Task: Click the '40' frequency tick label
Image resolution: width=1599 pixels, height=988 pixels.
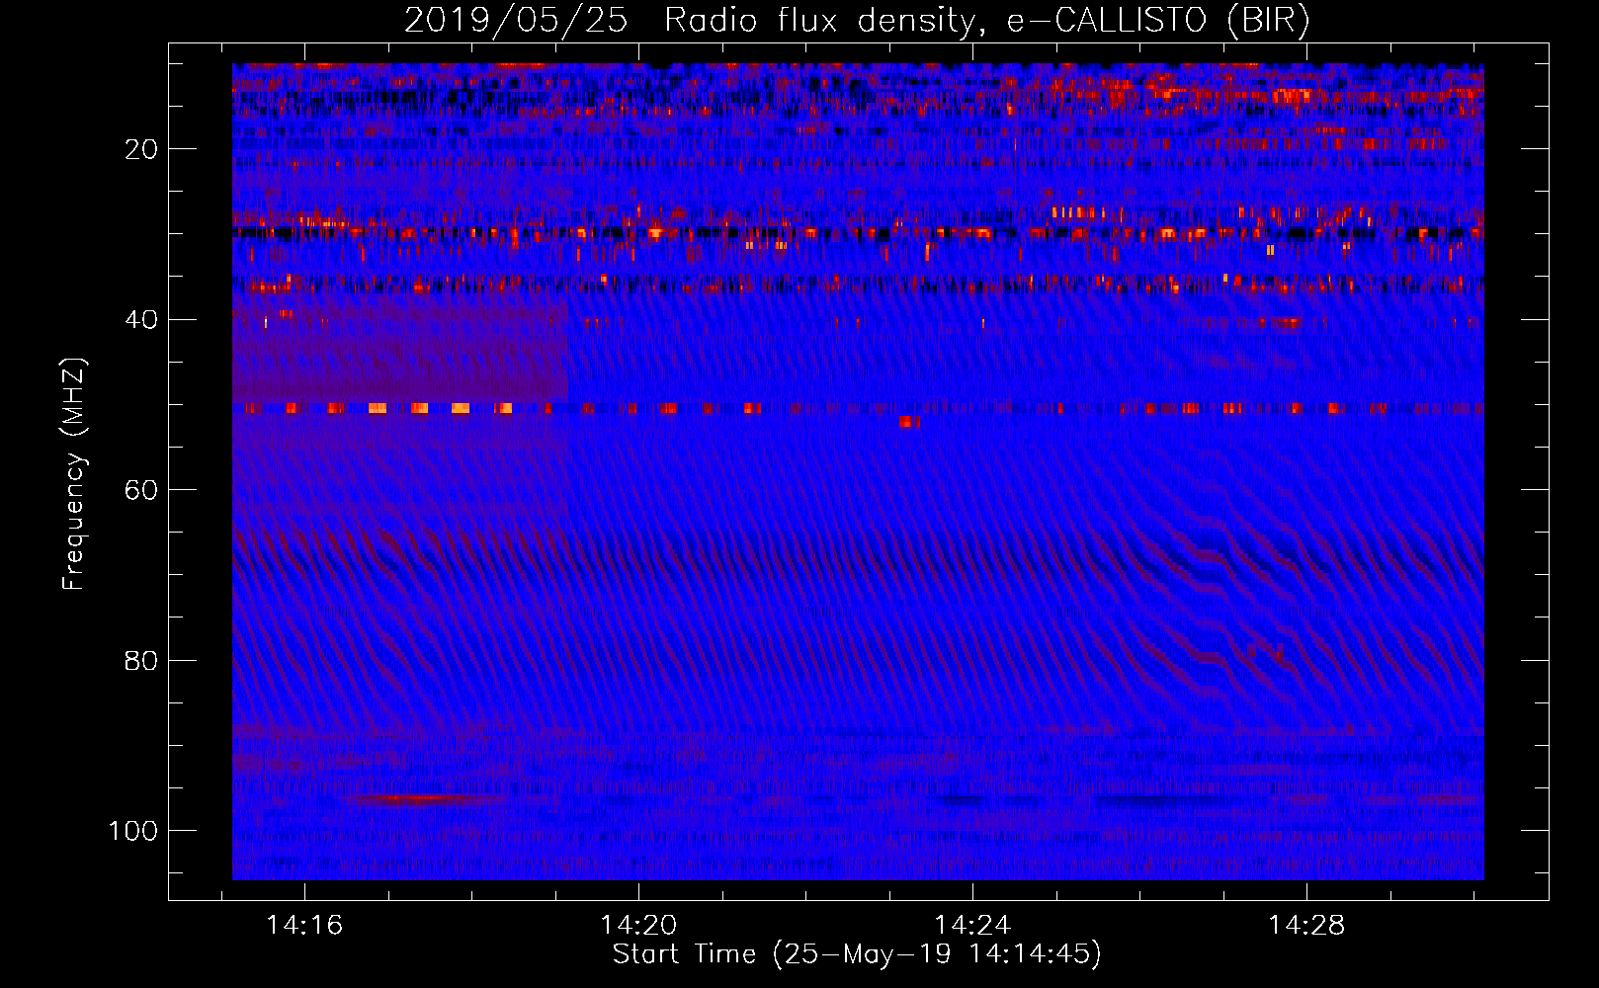Action: click(x=141, y=320)
